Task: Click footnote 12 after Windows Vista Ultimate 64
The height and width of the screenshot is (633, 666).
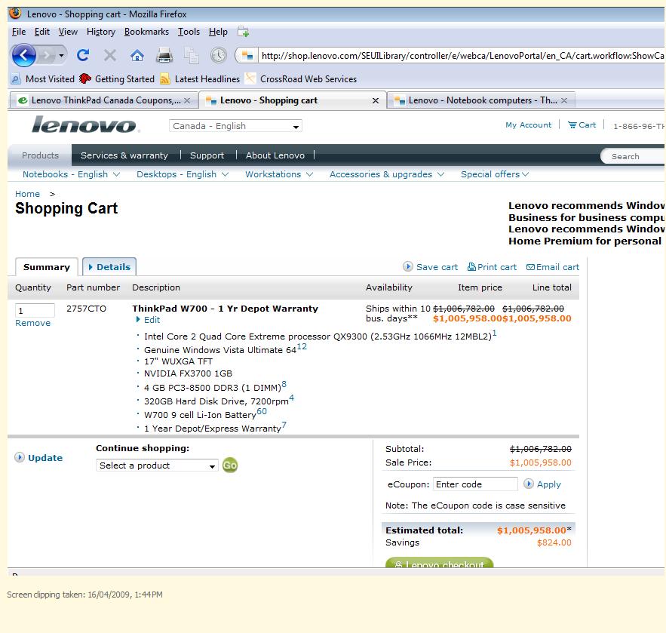Action: pos(302,346)
